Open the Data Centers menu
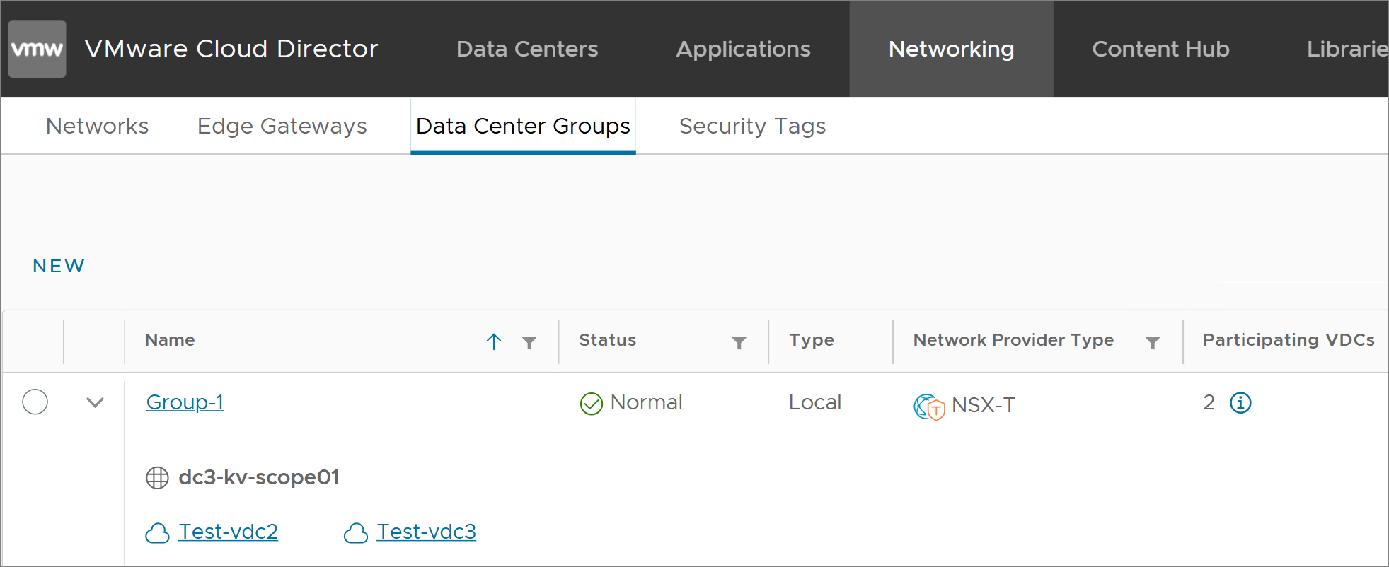Image resolution: width=1389 pixels, height=567 pixels. (x=527, y=49)
